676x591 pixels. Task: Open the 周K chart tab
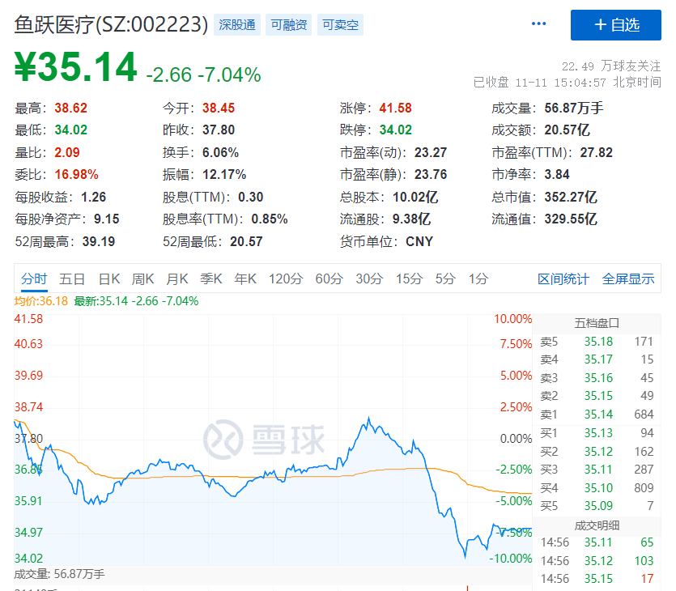[x=142, y=279]
